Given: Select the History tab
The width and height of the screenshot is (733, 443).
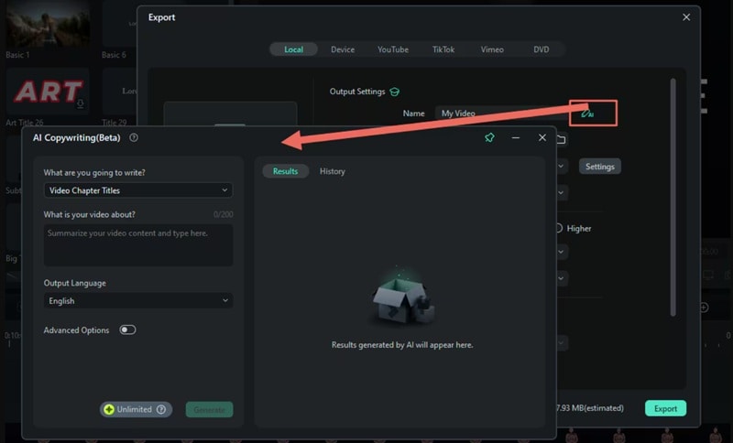Looking at the screenshot, I should 333,171.
